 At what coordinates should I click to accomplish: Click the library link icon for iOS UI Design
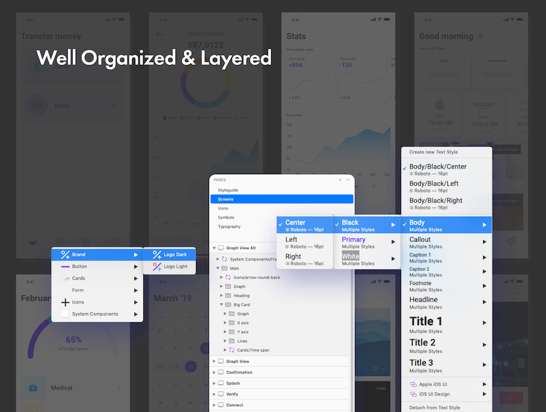tap(413, 394)
